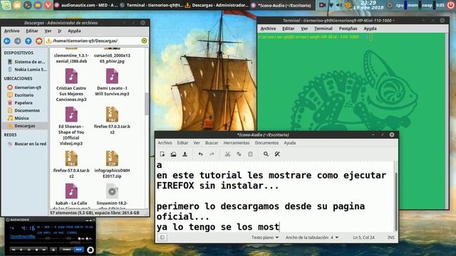
Task: Open Ayuda menu in file manager
Action: (x=74, y=31)
